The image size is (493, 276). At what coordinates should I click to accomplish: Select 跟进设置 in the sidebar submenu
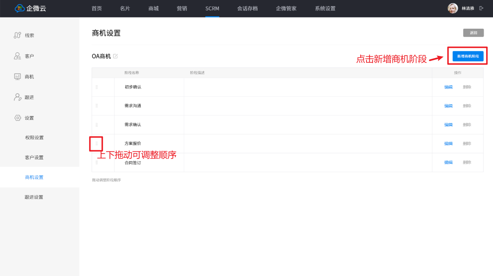(34, 197)
